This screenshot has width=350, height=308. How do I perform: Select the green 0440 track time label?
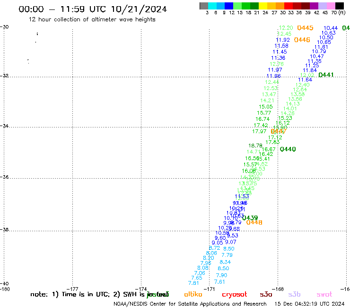tap(288, 149)
